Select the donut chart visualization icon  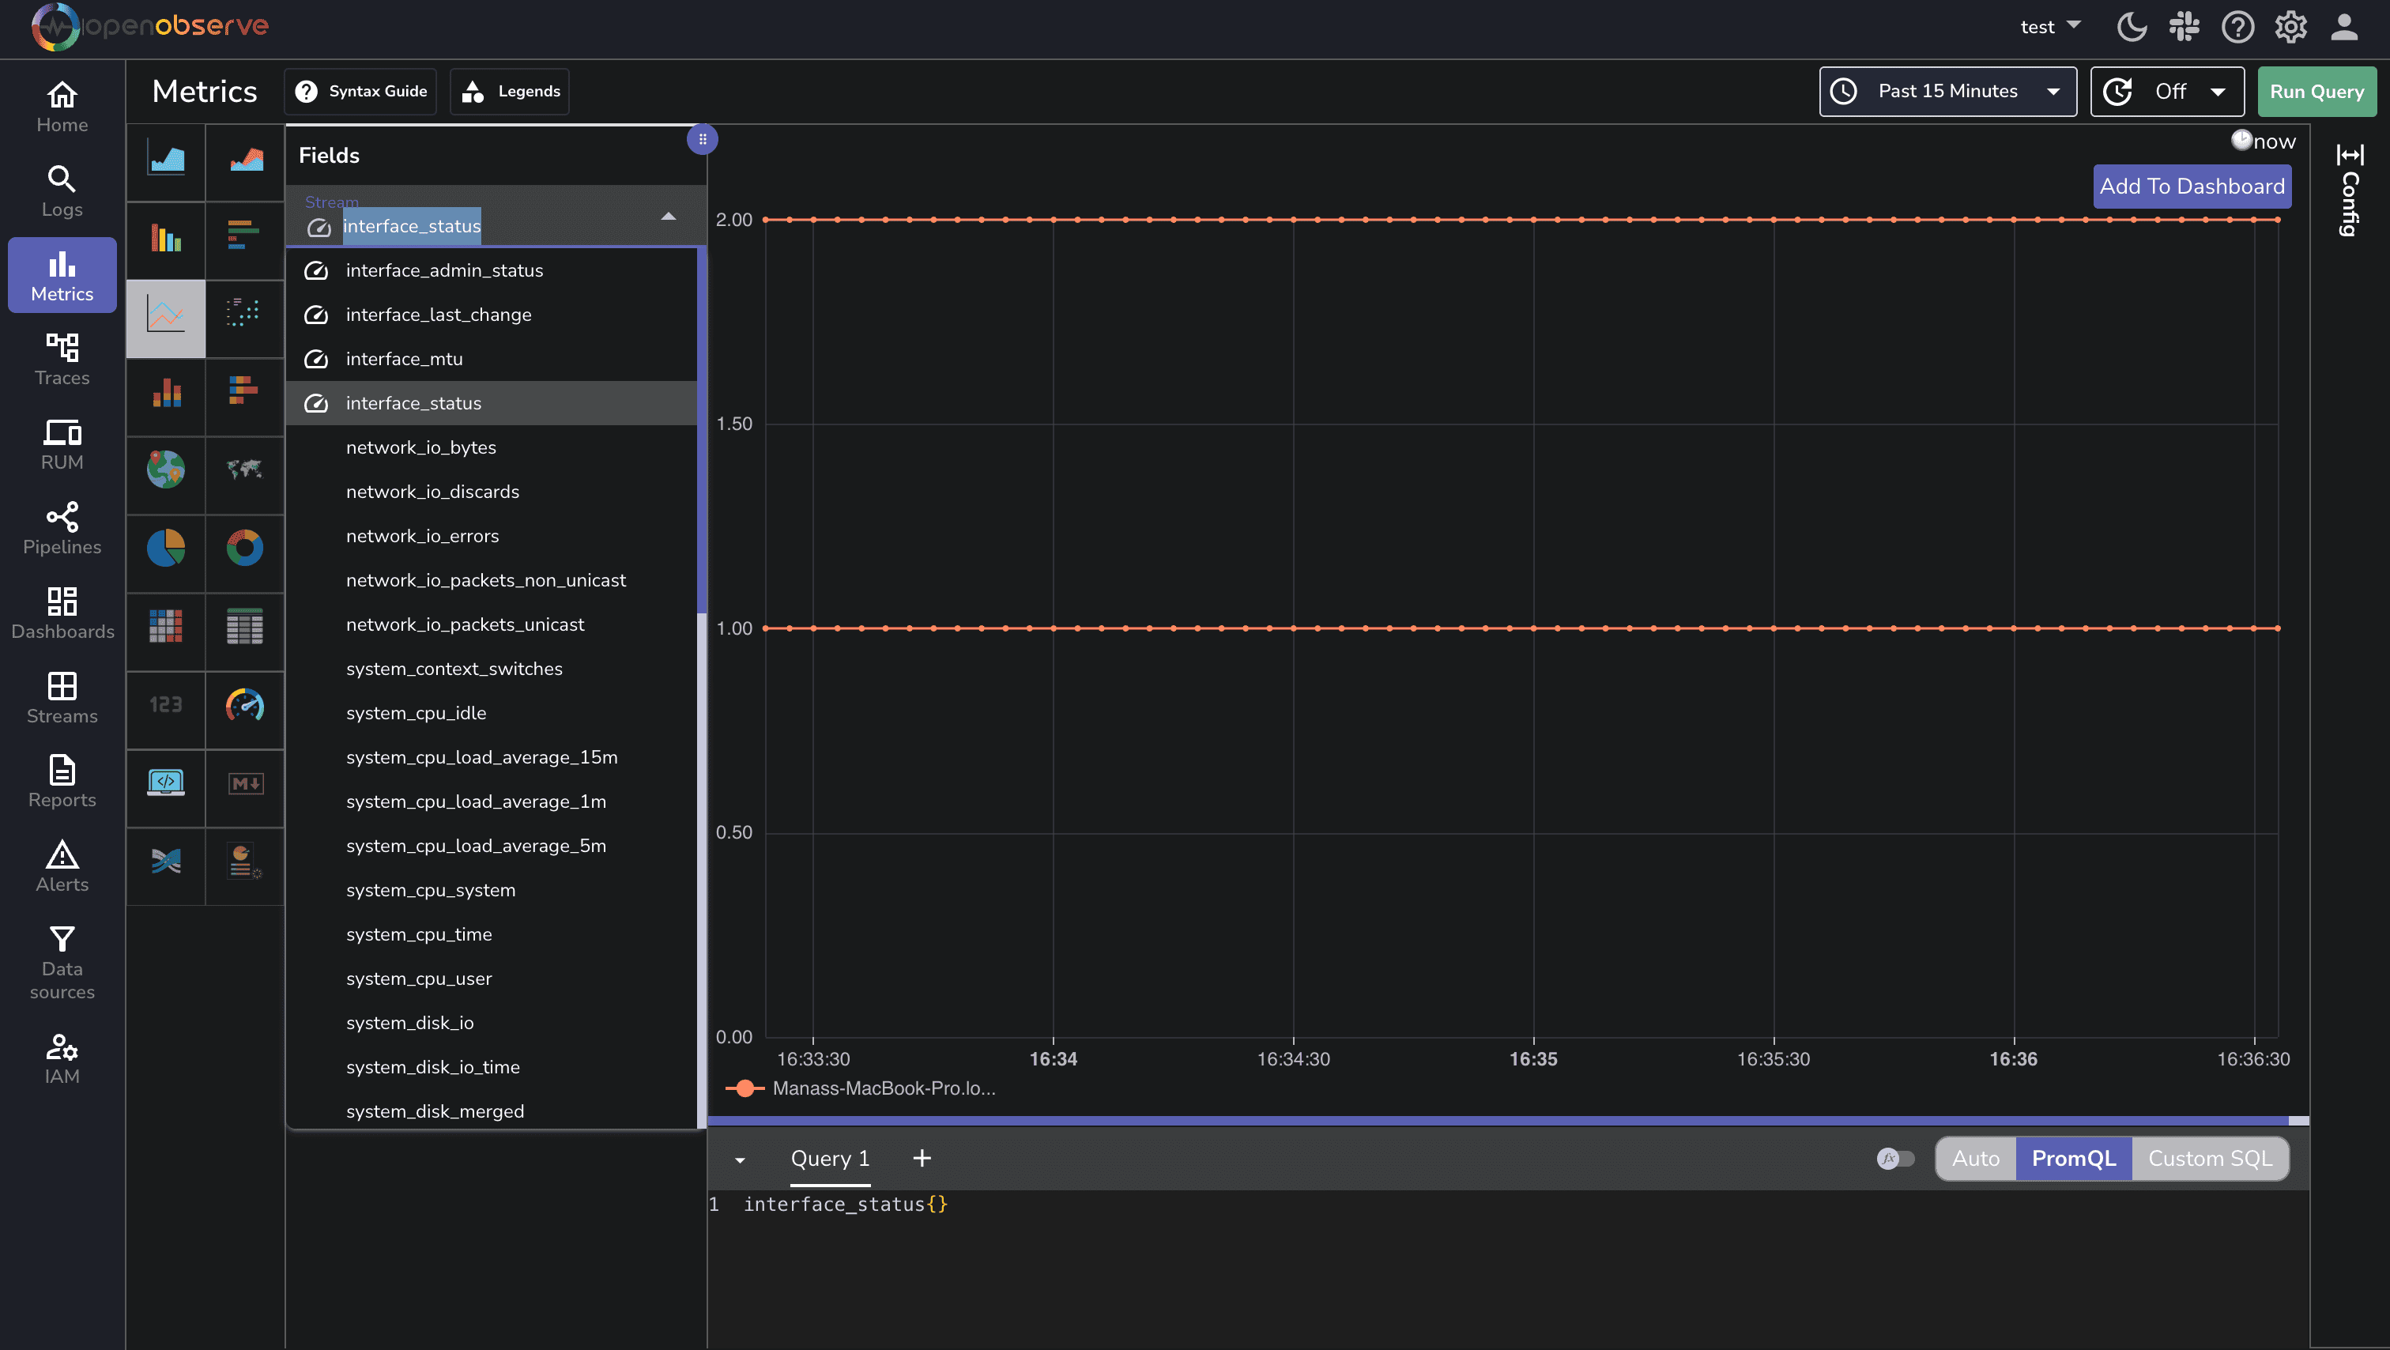coord(244,549)
